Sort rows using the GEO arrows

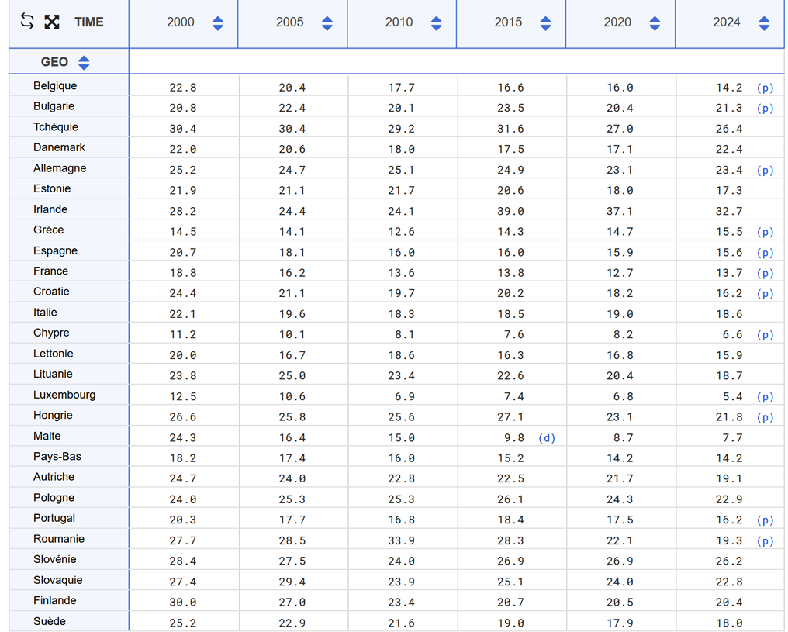tap(85, 62)
